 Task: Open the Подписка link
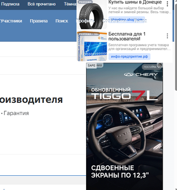pos(10,4)
